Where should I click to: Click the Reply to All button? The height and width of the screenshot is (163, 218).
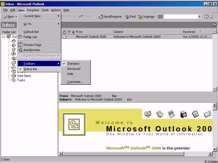[69, 17]
